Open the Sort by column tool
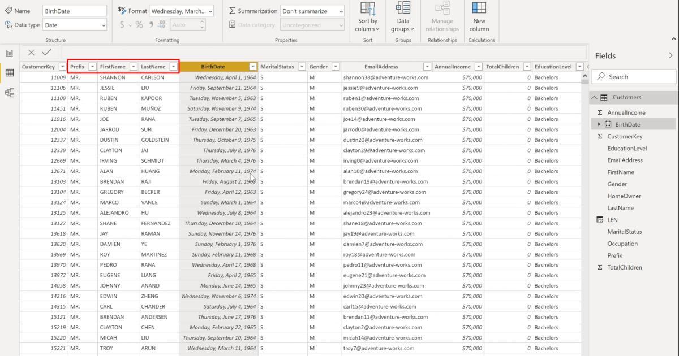Viewport: 679px width, 356px height. click(x=368, y=17)
